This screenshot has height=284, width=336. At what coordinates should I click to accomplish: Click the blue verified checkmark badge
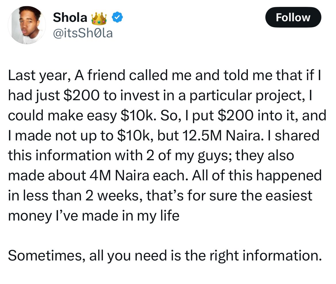pyautogui.click(x=117, y=17)
